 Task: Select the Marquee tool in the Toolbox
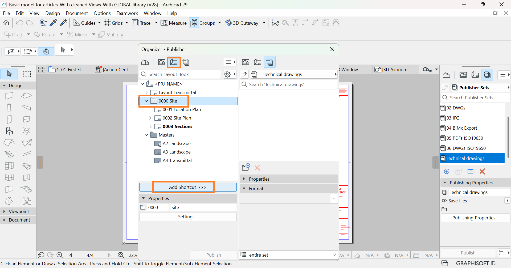coord(27,74)
